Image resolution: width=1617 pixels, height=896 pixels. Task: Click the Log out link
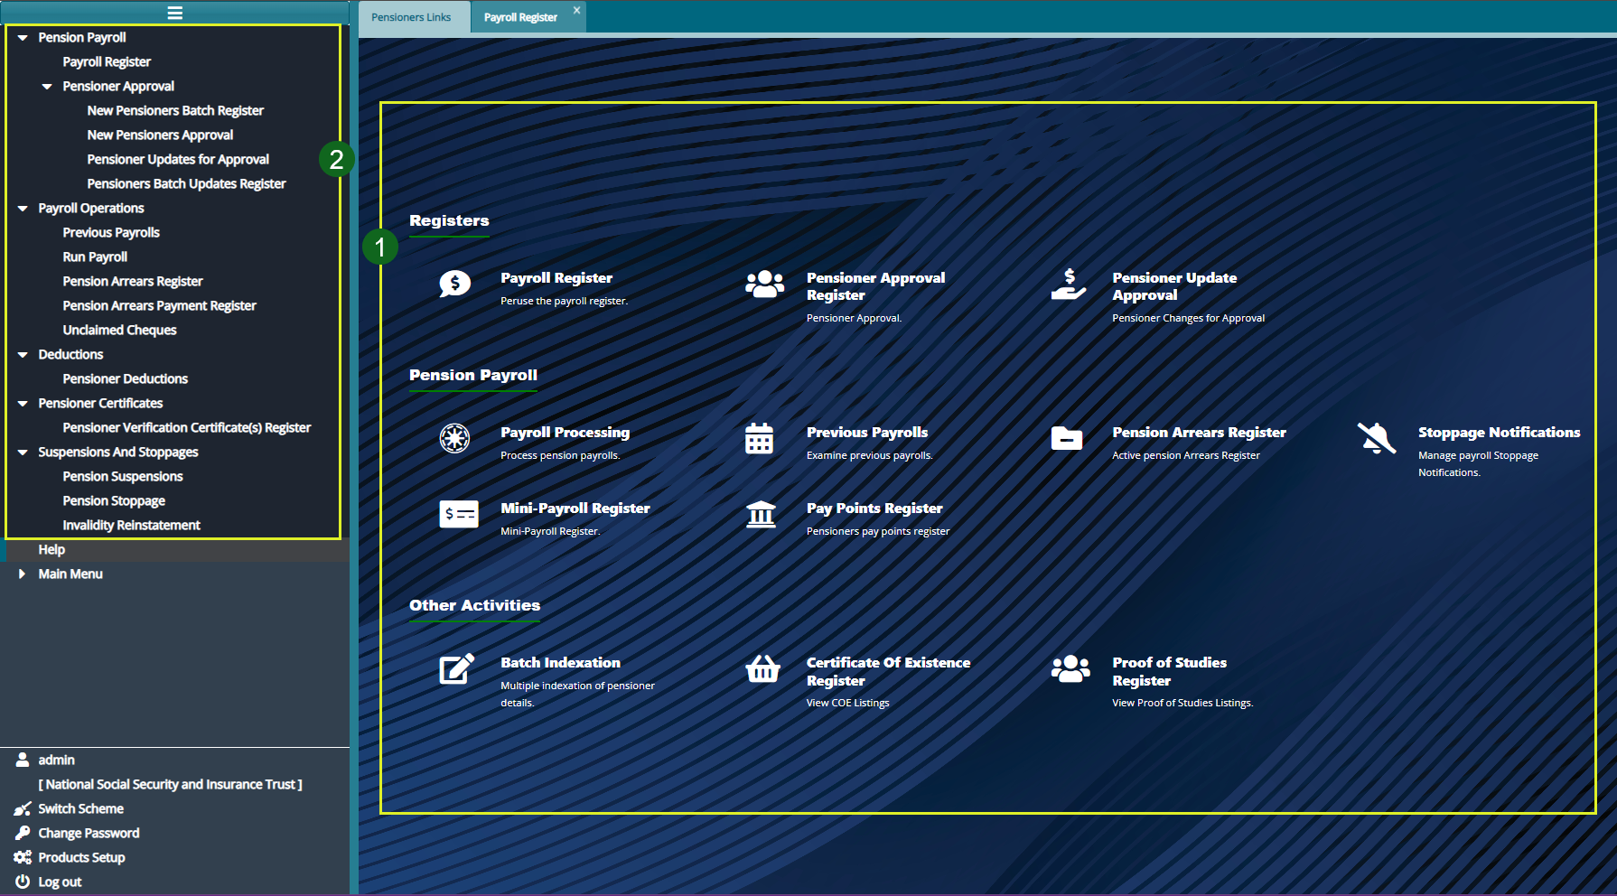coord(60,882)
